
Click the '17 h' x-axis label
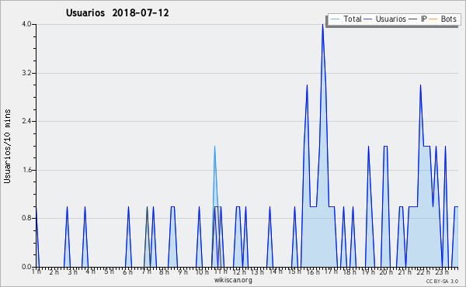331,271
